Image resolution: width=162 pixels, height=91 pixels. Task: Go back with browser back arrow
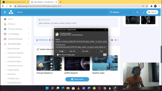coord(3,6)
